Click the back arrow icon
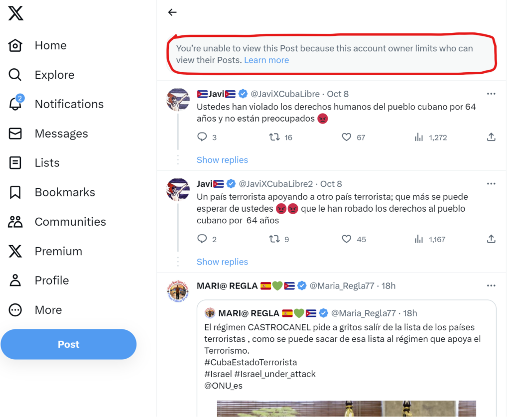510x417 pixels. tap(172, 12)
